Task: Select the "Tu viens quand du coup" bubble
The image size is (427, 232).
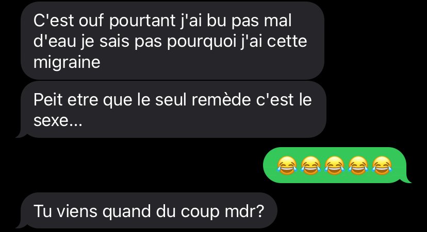Action: (x=149, y=210)
